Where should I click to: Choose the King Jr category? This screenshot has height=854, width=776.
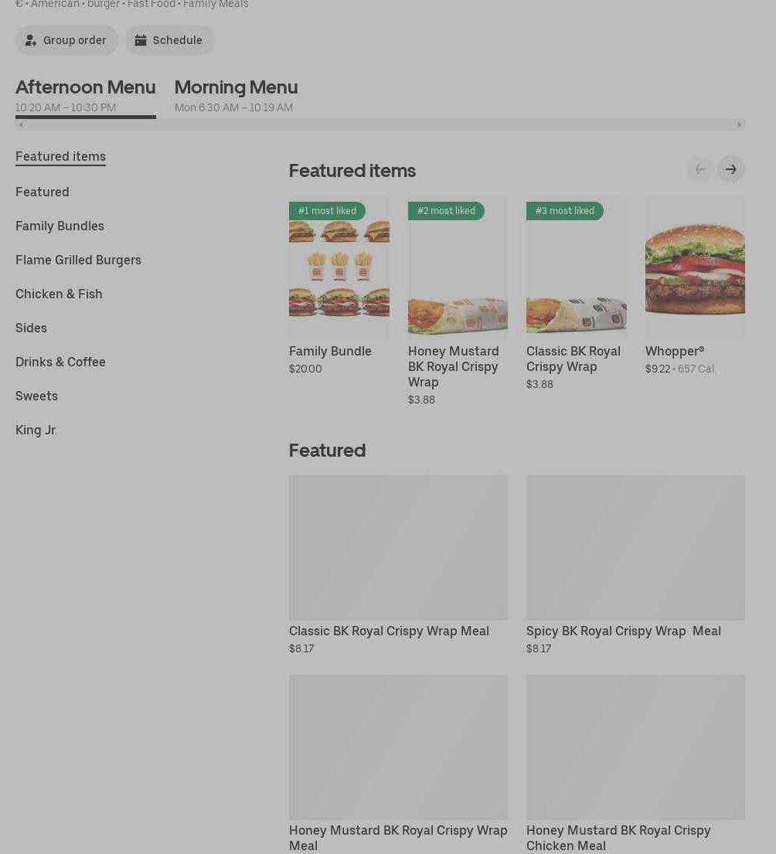point(36,430)
